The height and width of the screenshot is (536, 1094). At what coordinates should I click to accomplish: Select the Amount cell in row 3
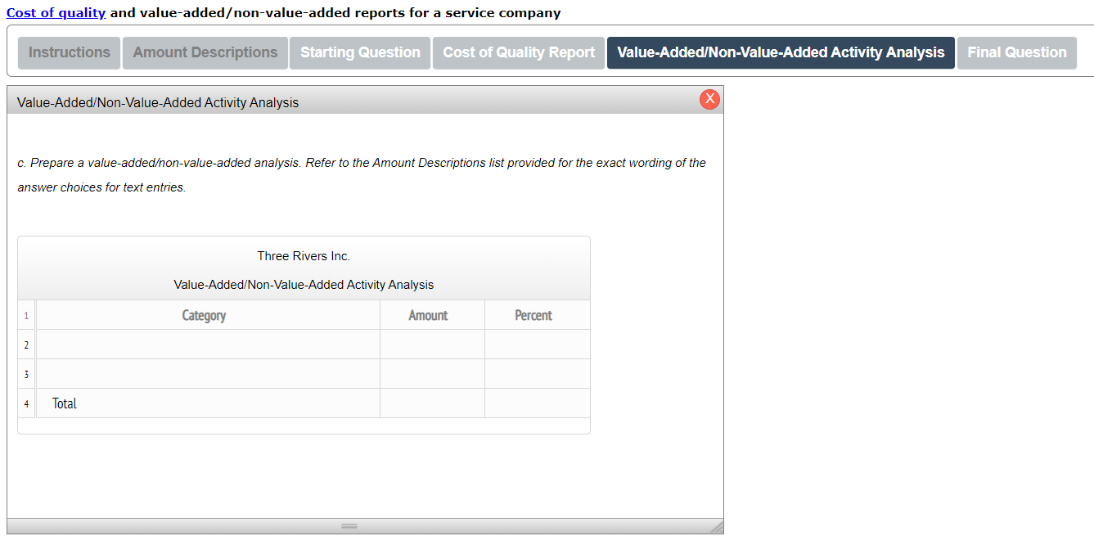(x=432, y=373)
